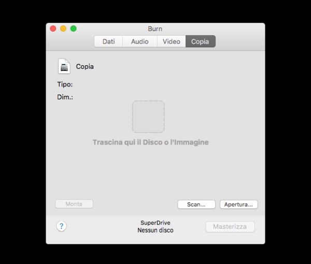Click the Dim.: size label

(x=65, y=97)
